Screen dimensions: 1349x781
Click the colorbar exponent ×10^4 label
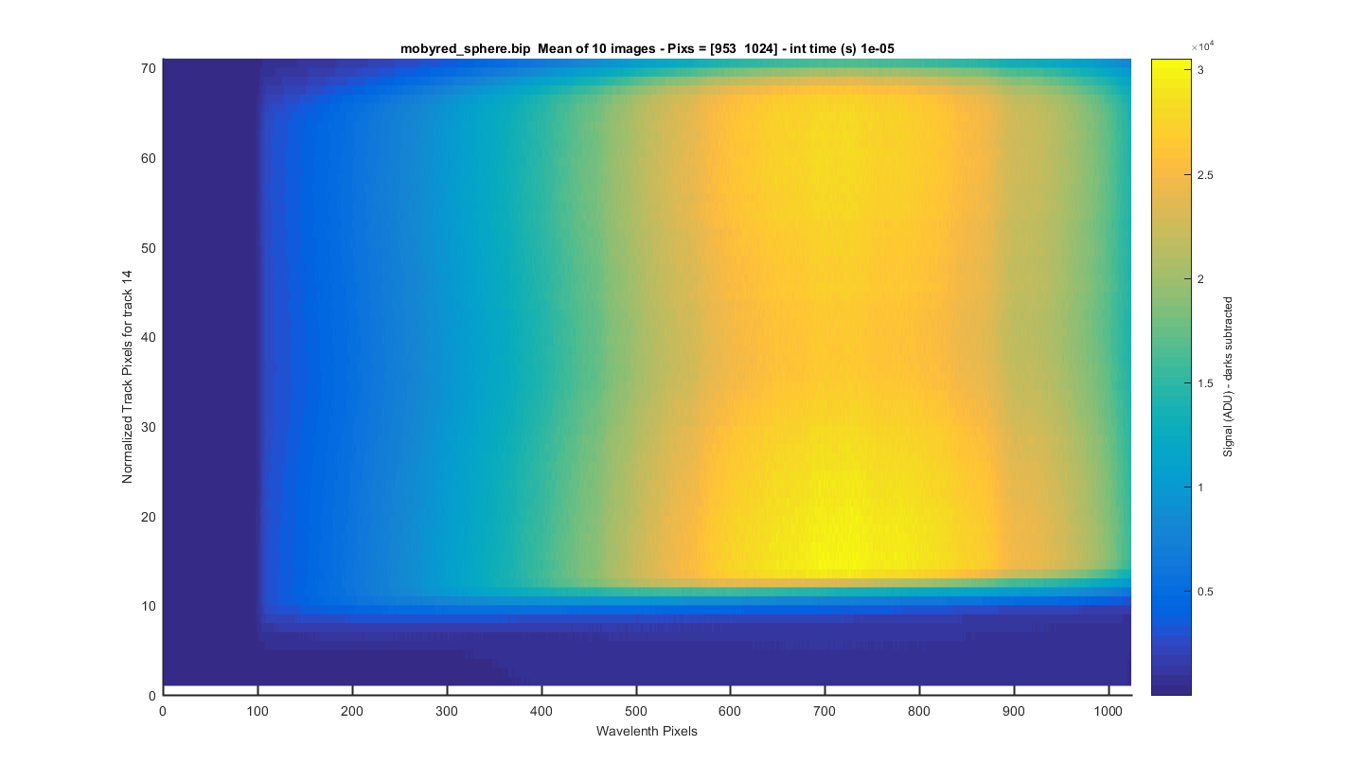(1200, 46)
